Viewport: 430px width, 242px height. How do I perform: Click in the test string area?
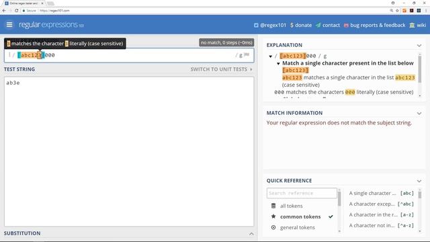(x=129, y=151)
